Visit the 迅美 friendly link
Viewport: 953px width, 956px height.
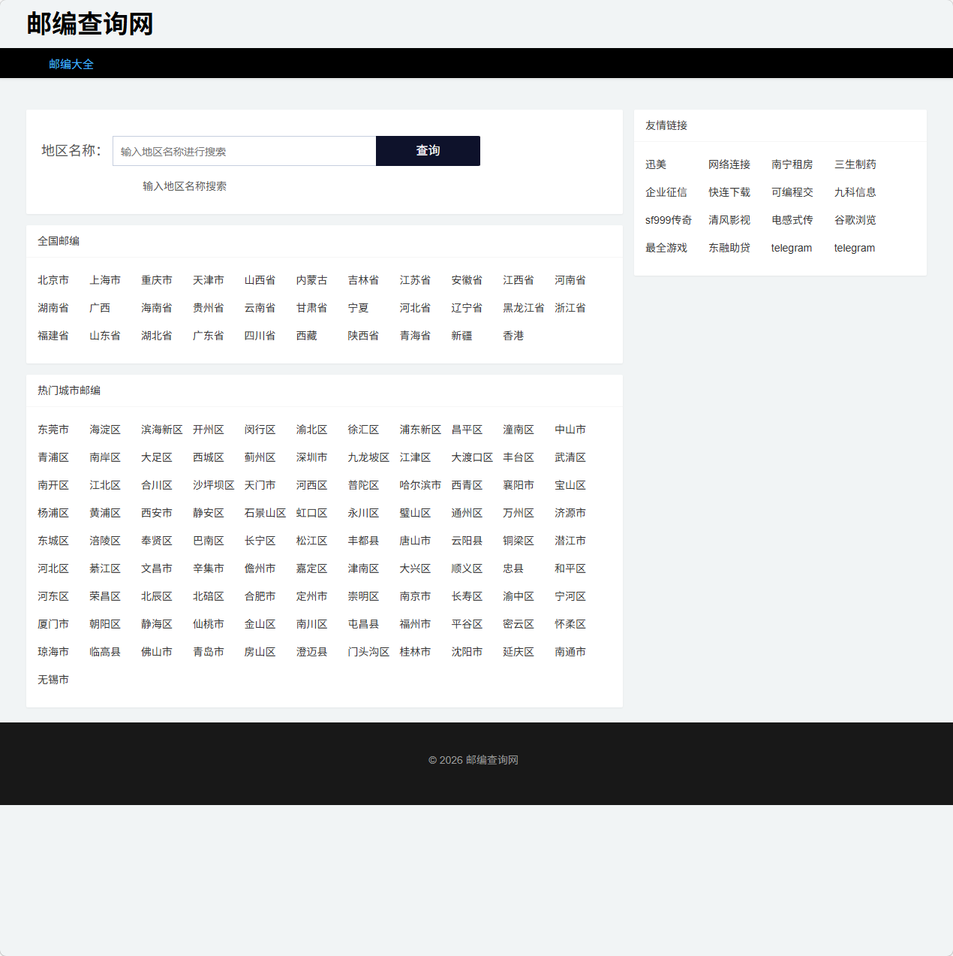pos(656,164)
